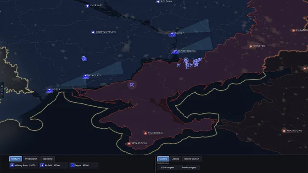Click the Simferopol red city marker
Screen dimensions: 308x173
tap(145, 133)
